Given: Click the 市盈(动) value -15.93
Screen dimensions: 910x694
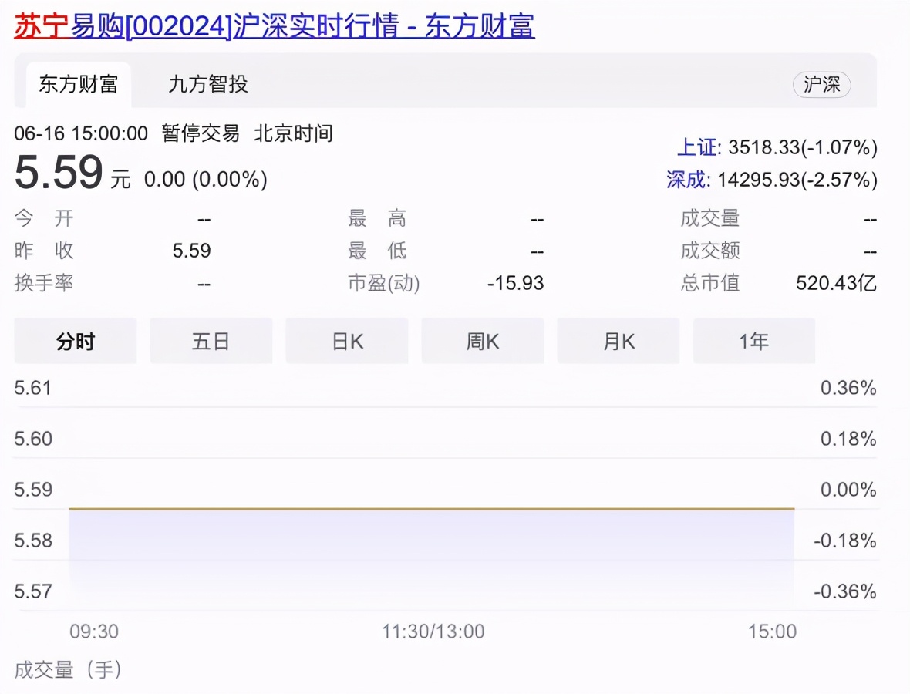Looking at the screenshot, I should coord(515,283).
